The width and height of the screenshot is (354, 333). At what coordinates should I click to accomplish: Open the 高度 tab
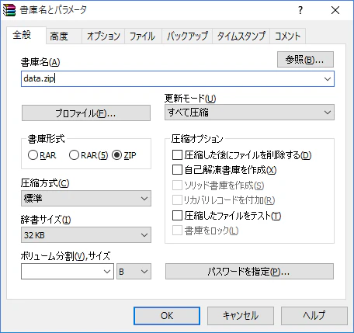(x=64, y=36)
